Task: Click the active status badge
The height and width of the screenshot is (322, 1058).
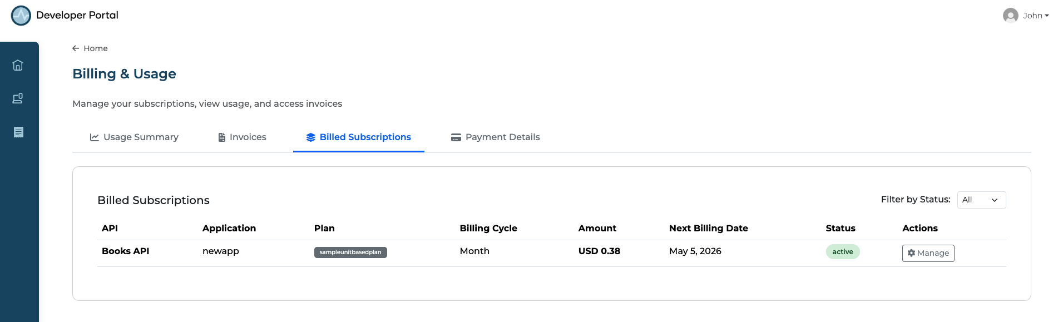Action: pos(843,252)
